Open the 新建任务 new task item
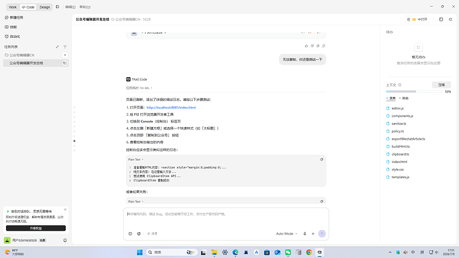 (x=14, y=17)
